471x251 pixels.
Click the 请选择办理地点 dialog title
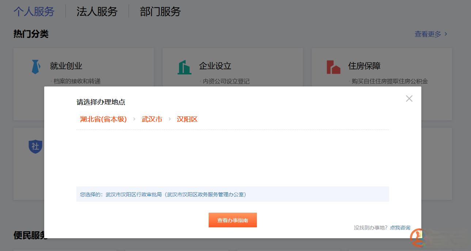[101, 102]
